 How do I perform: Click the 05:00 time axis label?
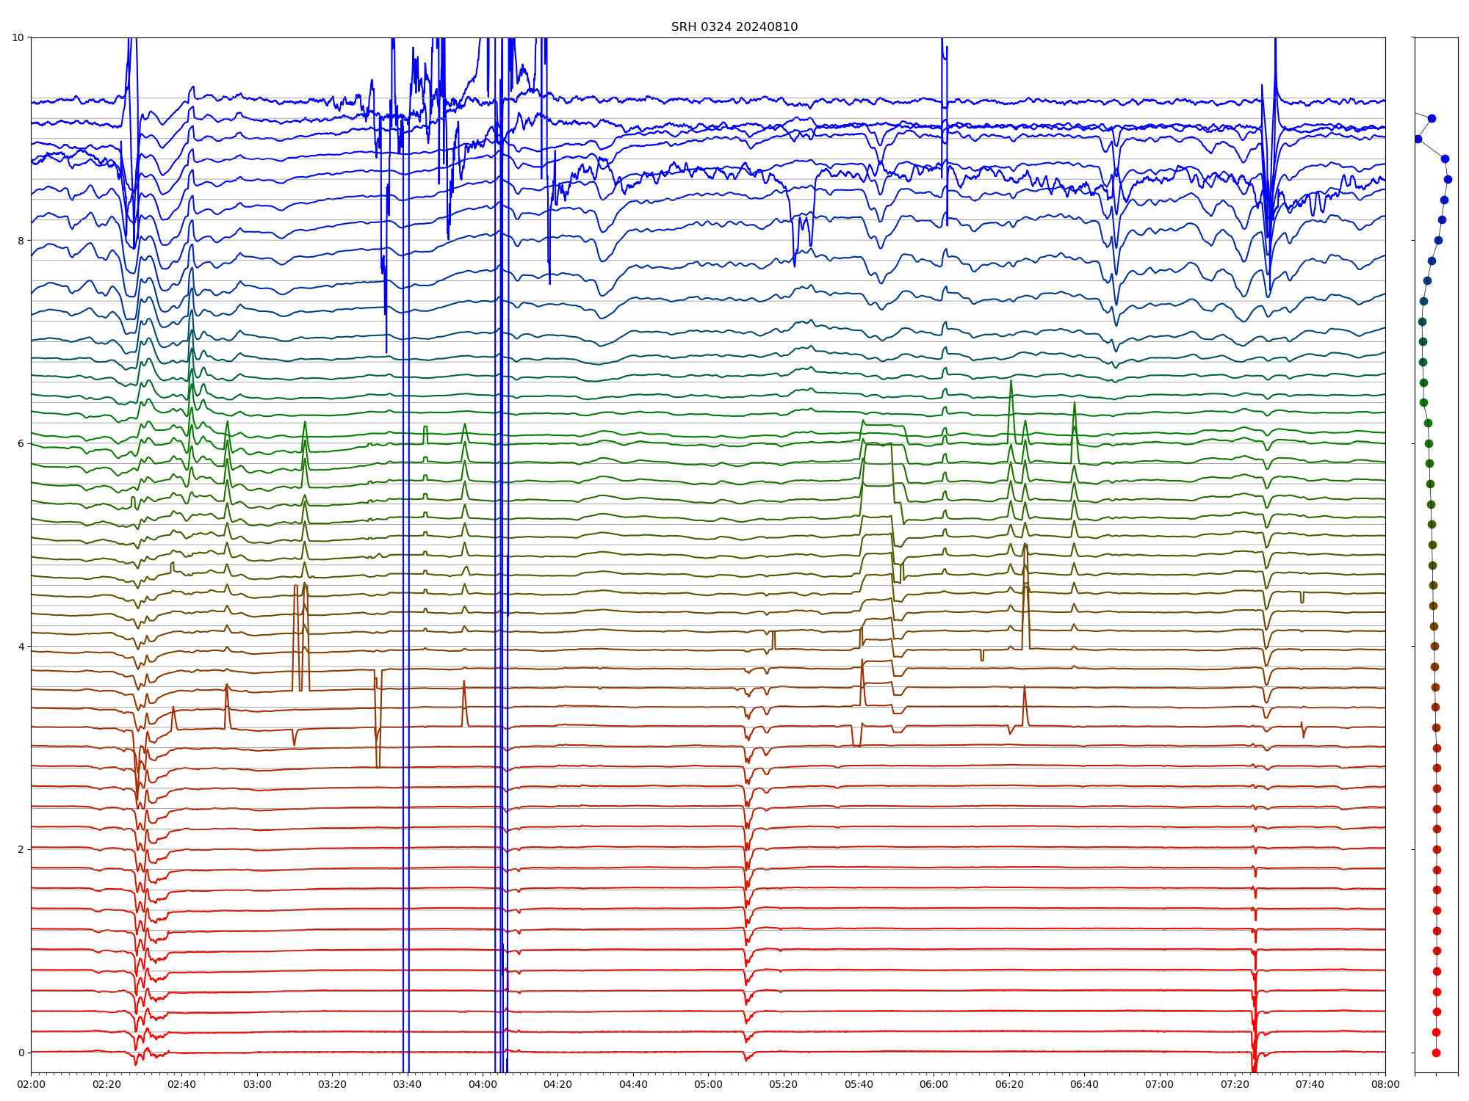pos(708,1084)
